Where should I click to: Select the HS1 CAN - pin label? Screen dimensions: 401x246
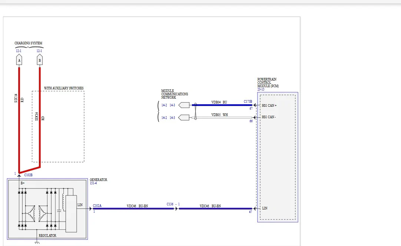pyautogui.click(x=269, y=117)
